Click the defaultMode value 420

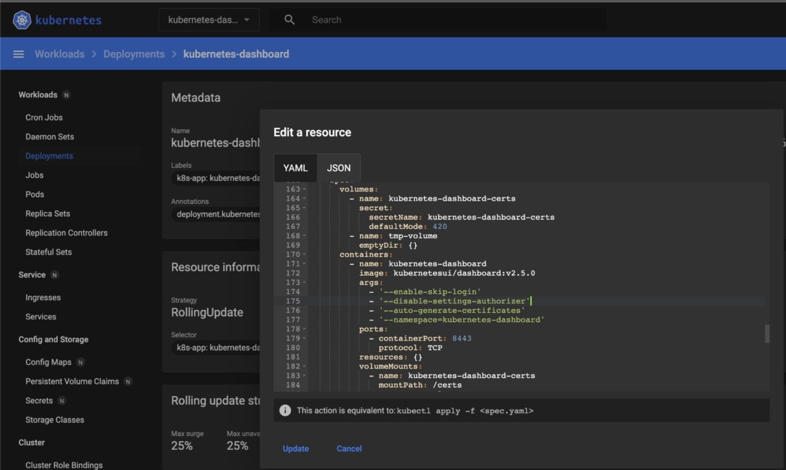[x=439, y=226]
